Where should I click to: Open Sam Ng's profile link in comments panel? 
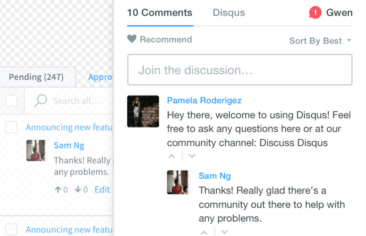(215, 176)
